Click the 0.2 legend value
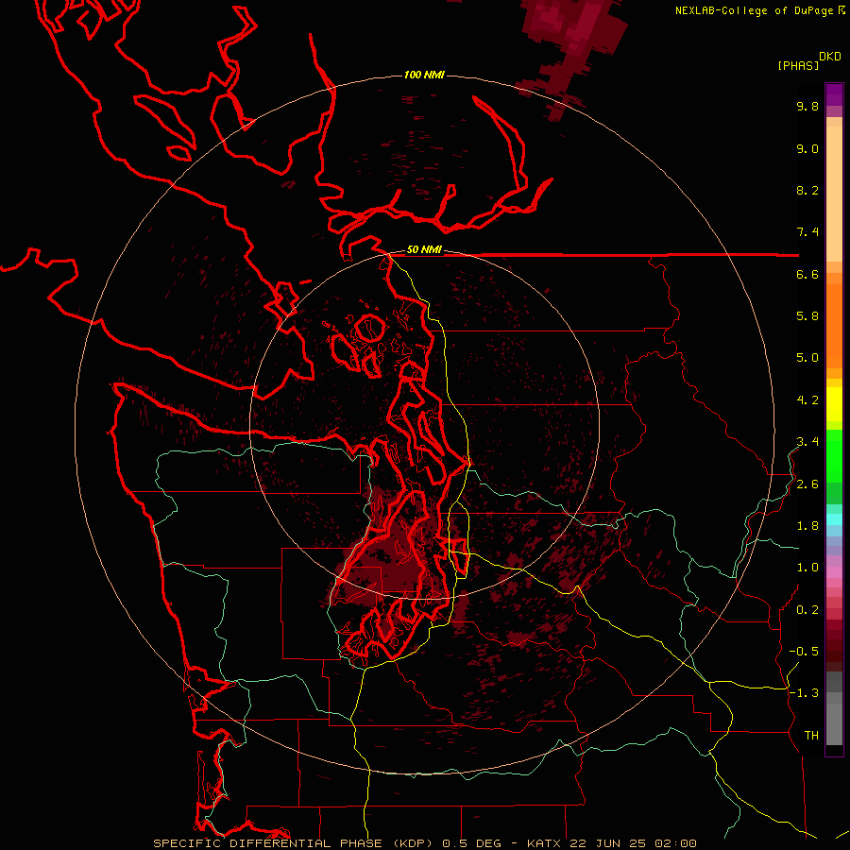The width and height of the screenshot is (850, 850). click(x=807, y=610)
